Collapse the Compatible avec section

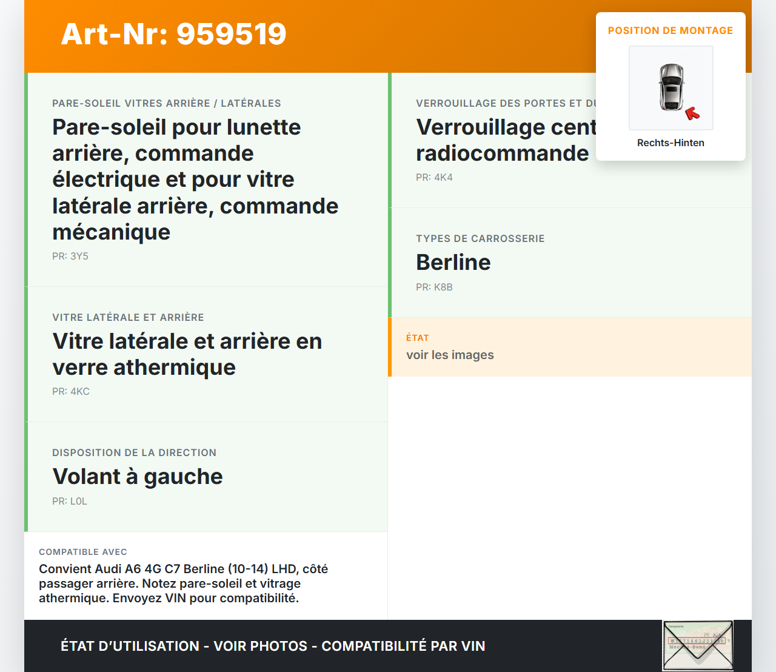[83, 552]
